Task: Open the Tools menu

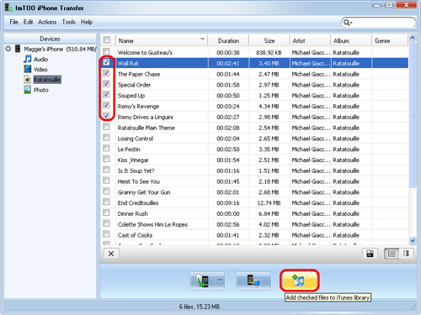Action: (68, 22)
